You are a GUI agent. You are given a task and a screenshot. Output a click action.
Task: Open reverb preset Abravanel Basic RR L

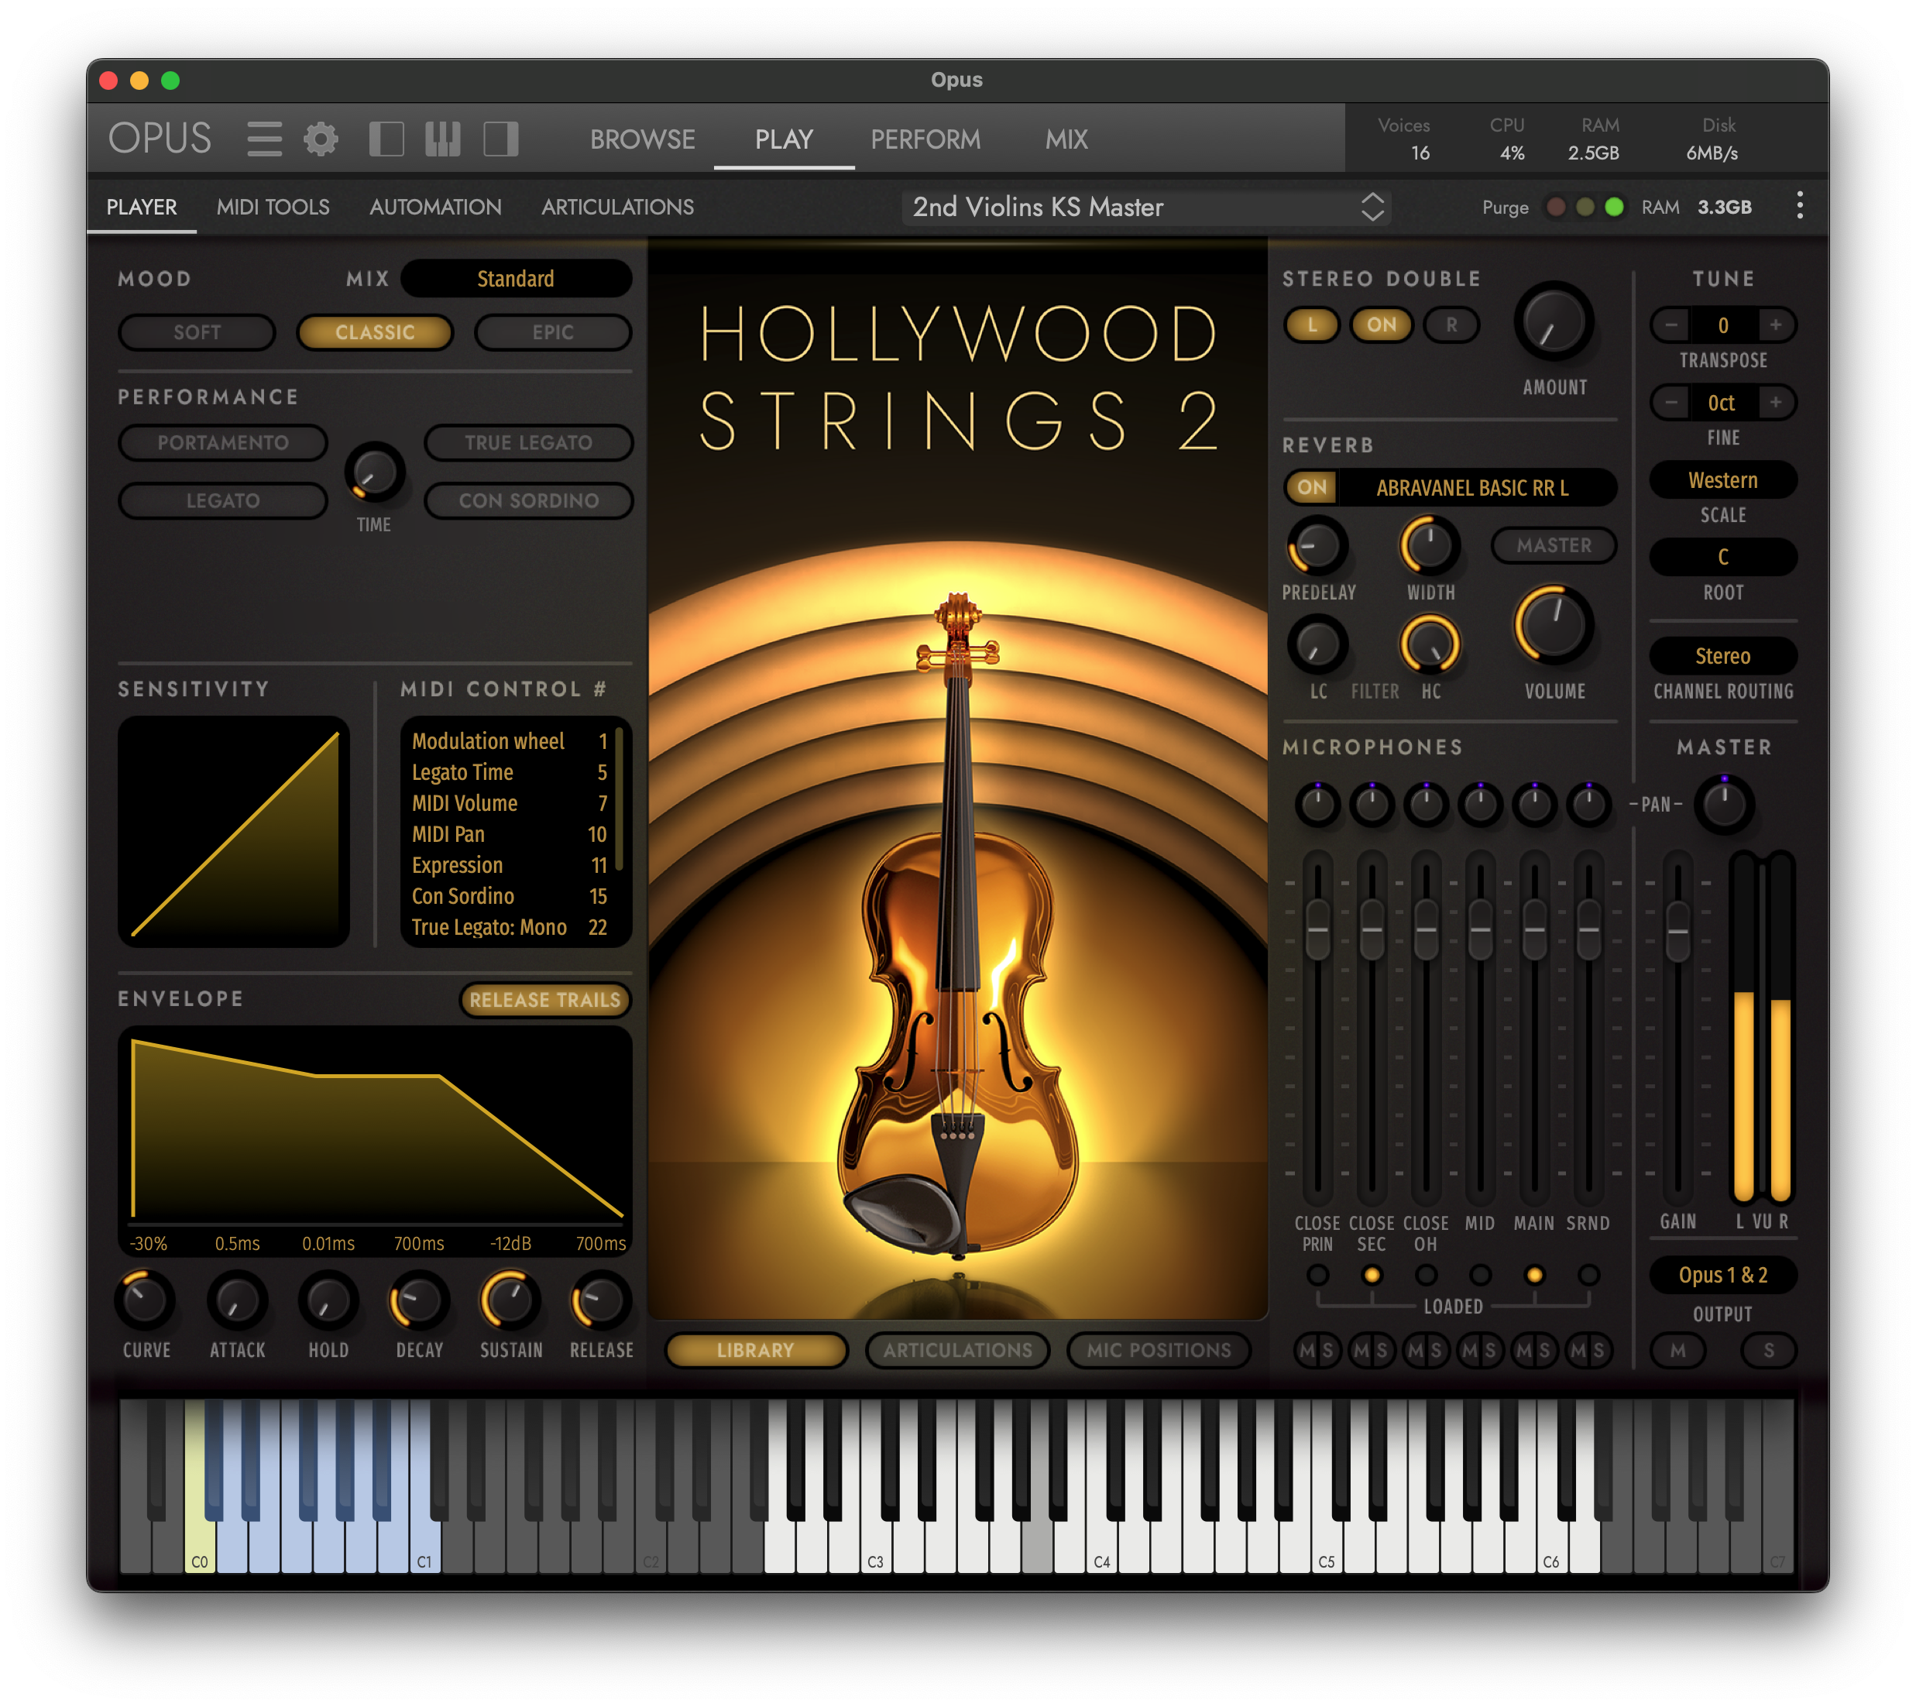pos(1472,487)
